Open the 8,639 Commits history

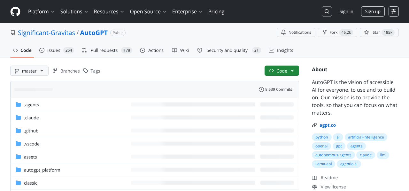pos(275,89)
